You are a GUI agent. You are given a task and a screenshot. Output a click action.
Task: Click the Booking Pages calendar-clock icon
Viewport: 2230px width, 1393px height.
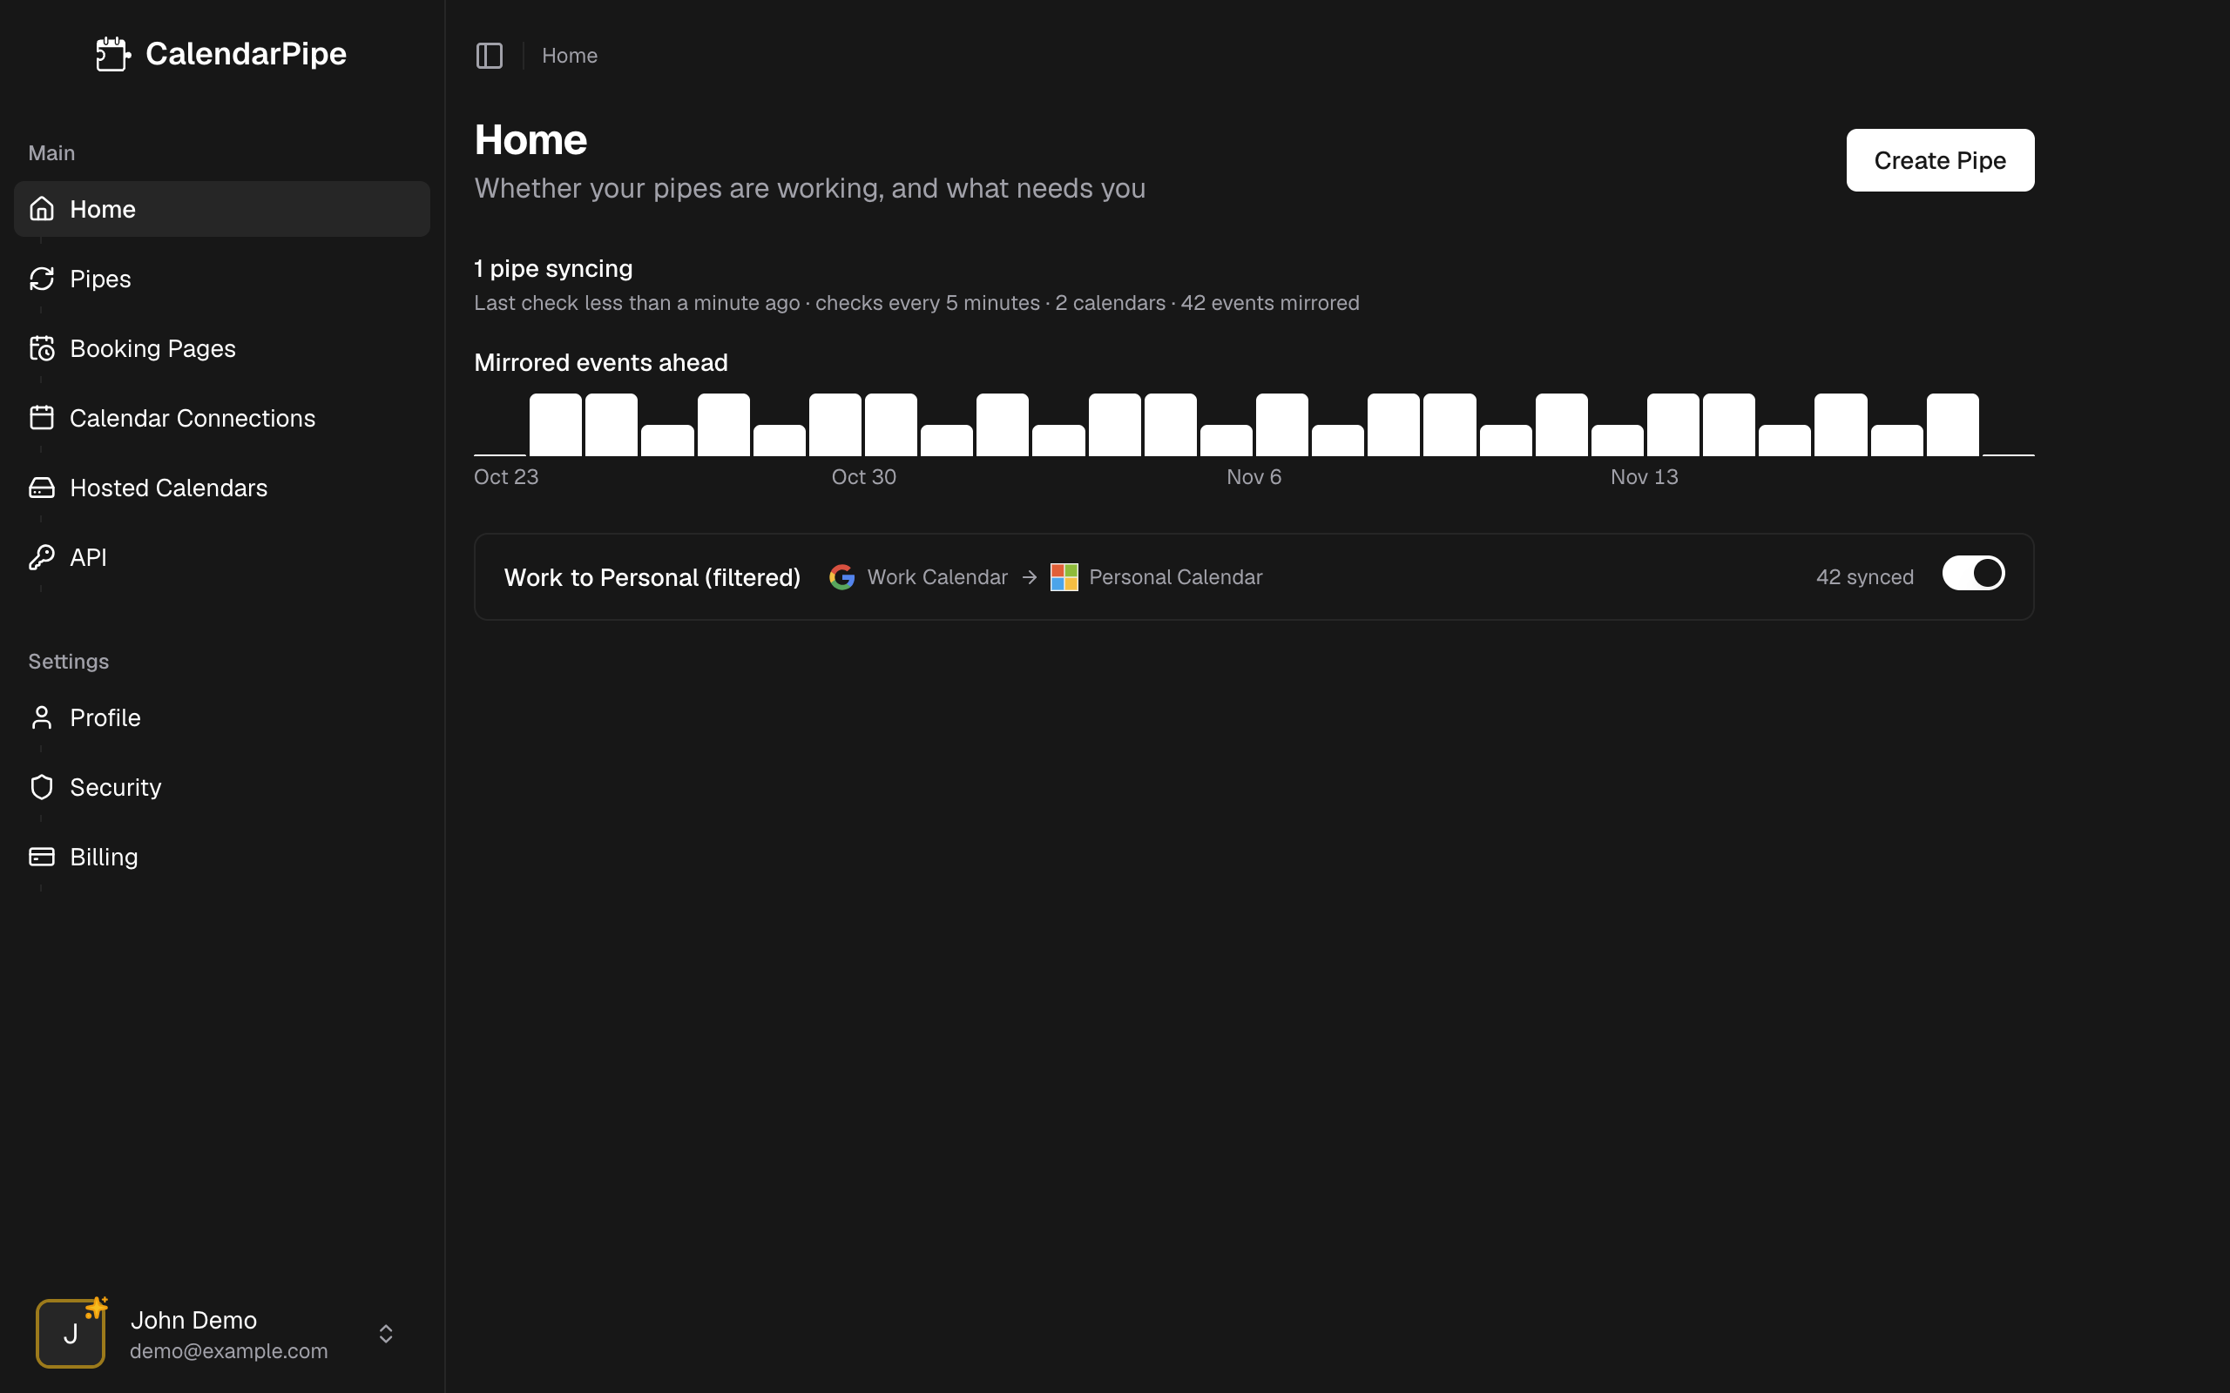42,348
